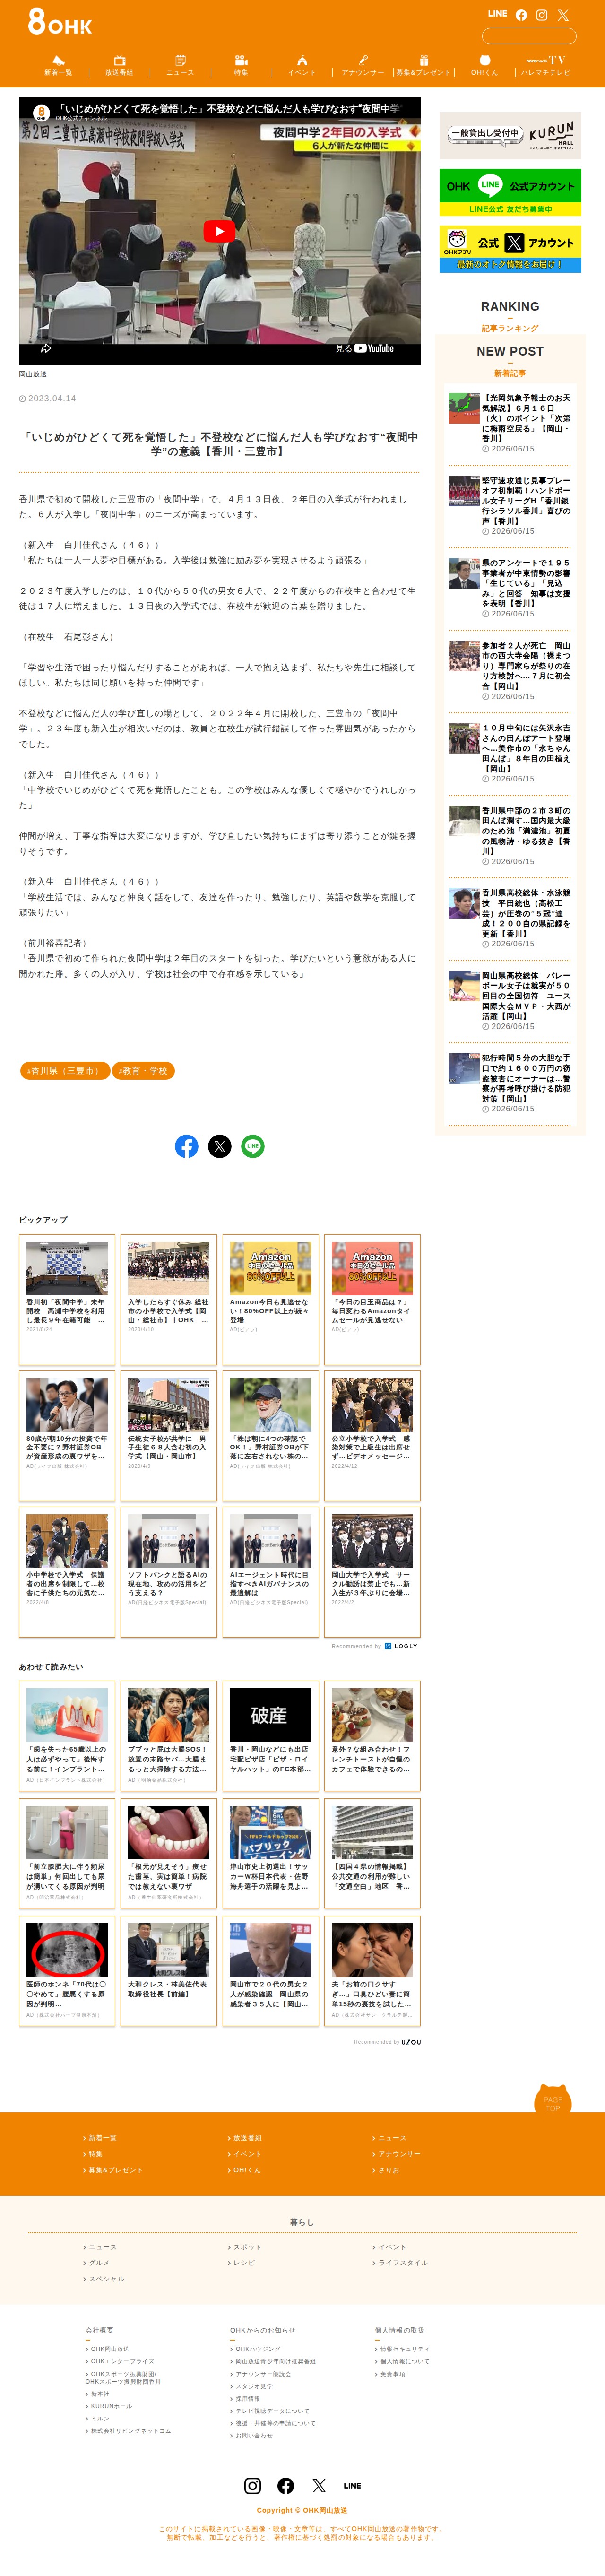This screenshot has width=605, height=2576.
Task: Open the 犯行時間5分の大胆な手口 article
Action: click(x=510, y=1083)
